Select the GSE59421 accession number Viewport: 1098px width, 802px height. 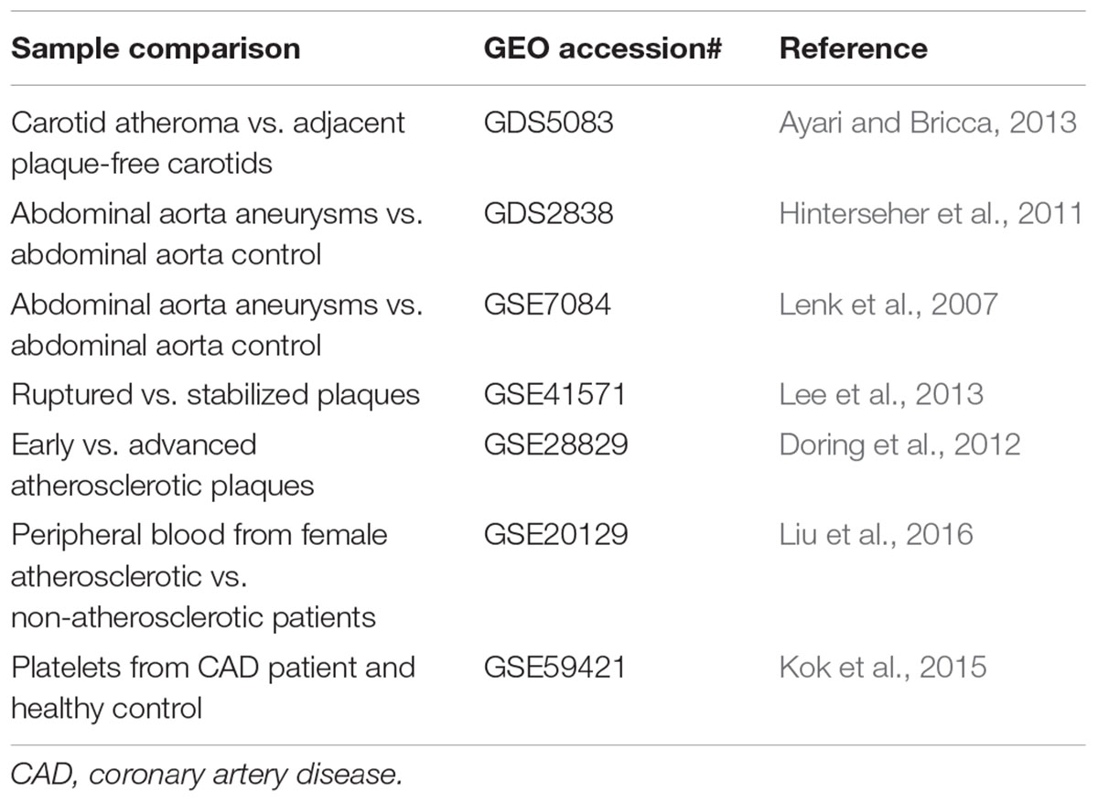click(554, 668)
